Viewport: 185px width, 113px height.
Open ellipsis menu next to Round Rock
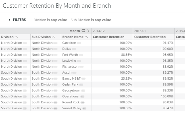(x=83, y=102)
